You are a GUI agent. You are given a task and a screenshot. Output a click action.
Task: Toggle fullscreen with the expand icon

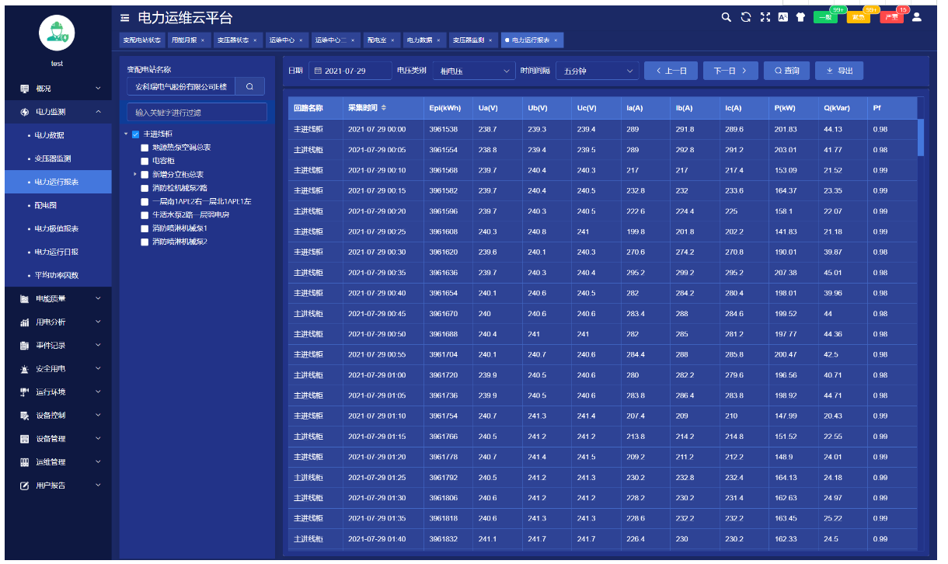click(765, 17)
